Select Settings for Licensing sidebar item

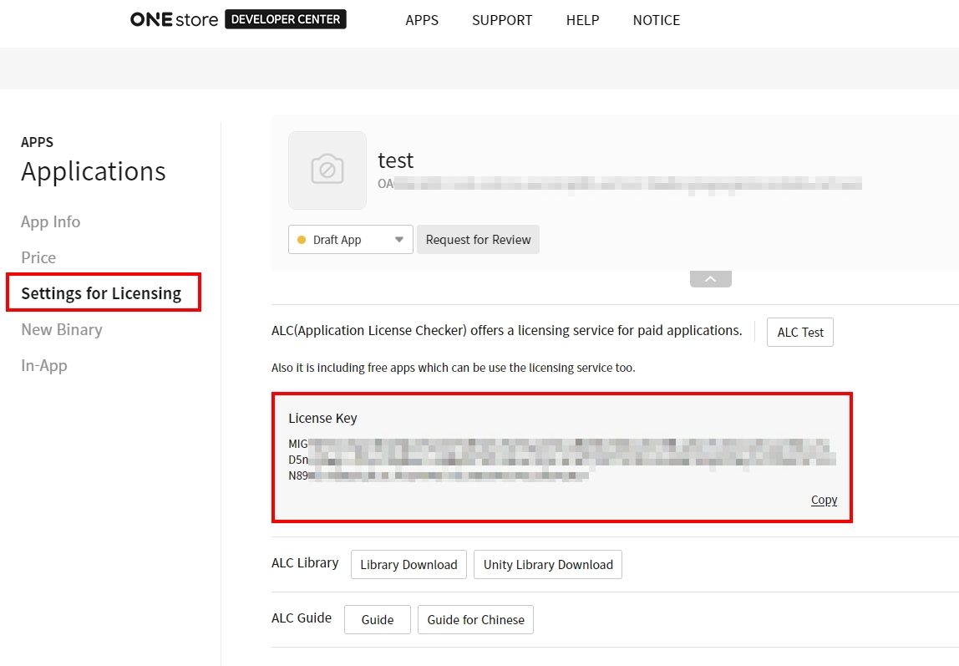pos(101,293)
